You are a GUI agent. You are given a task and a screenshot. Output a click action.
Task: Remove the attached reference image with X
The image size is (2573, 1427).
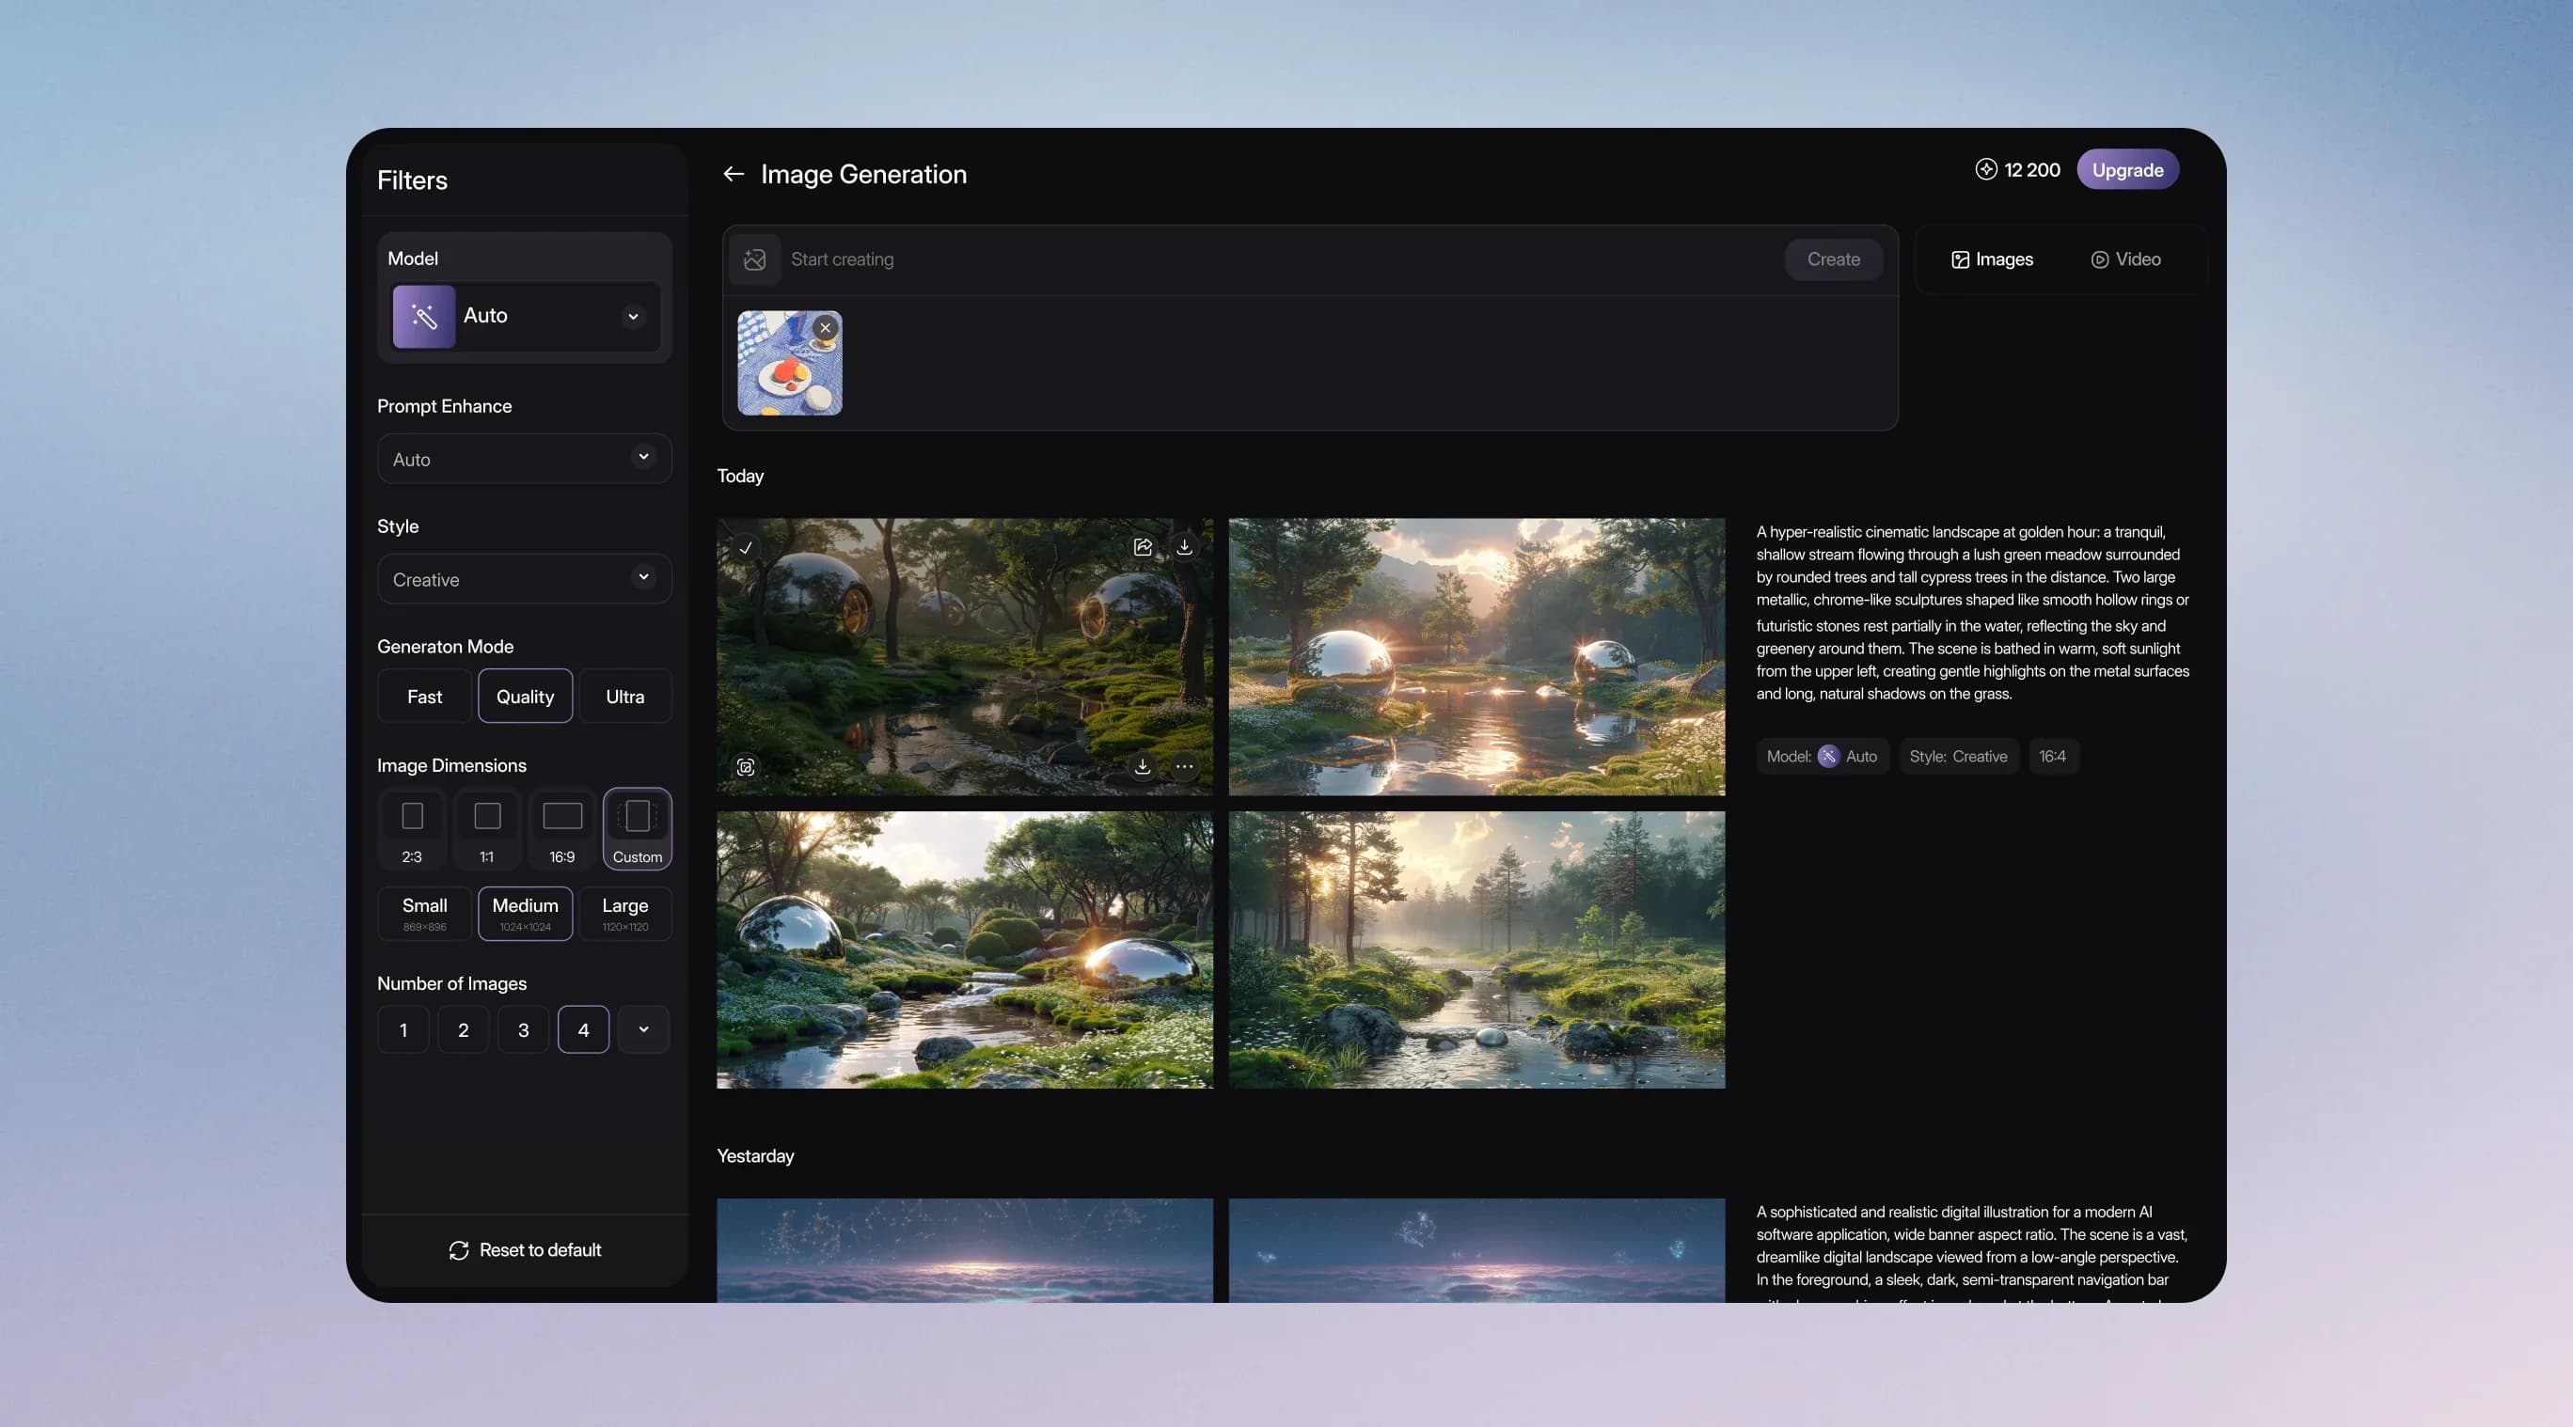point(825,327)
